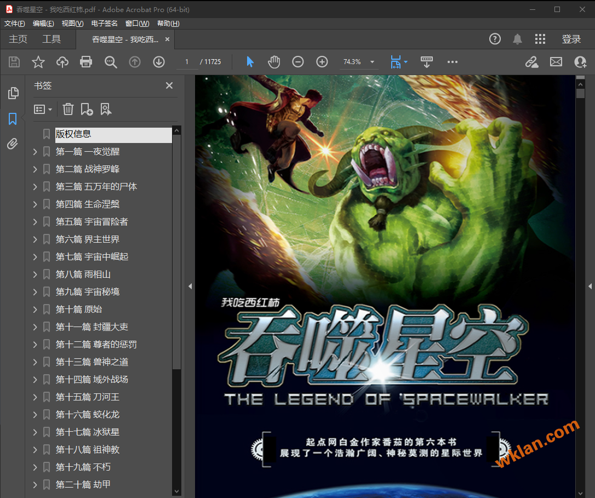The height and width of the screenshot is (498, 595).
Task: Open the Attachments paperclip panel
Action: point(13,144)
